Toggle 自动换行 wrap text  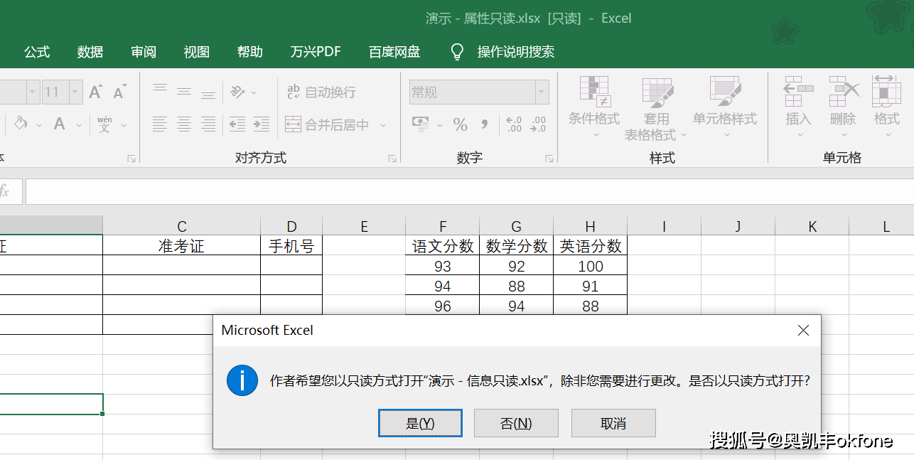coord(321,92)
